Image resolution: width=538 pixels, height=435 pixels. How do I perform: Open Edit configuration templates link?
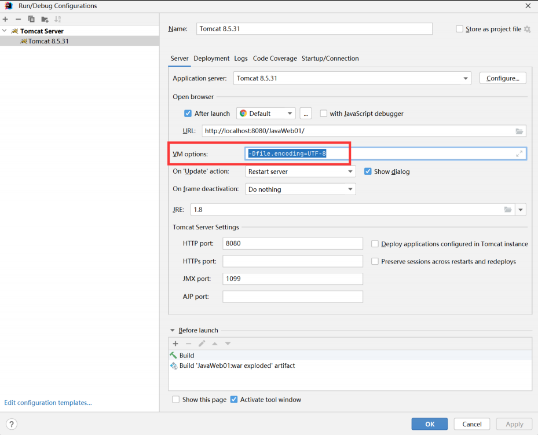(48, 403)
